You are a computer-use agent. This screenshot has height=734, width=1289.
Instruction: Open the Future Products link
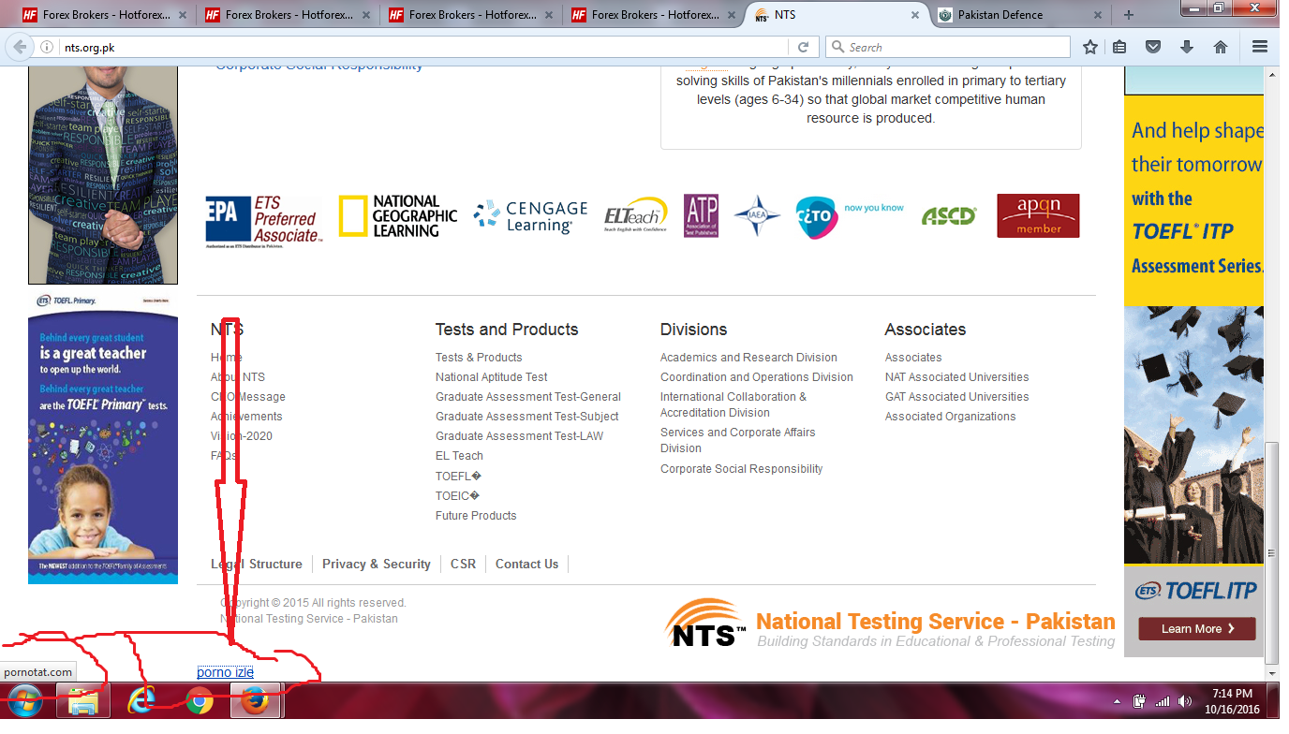coord(476,516)
